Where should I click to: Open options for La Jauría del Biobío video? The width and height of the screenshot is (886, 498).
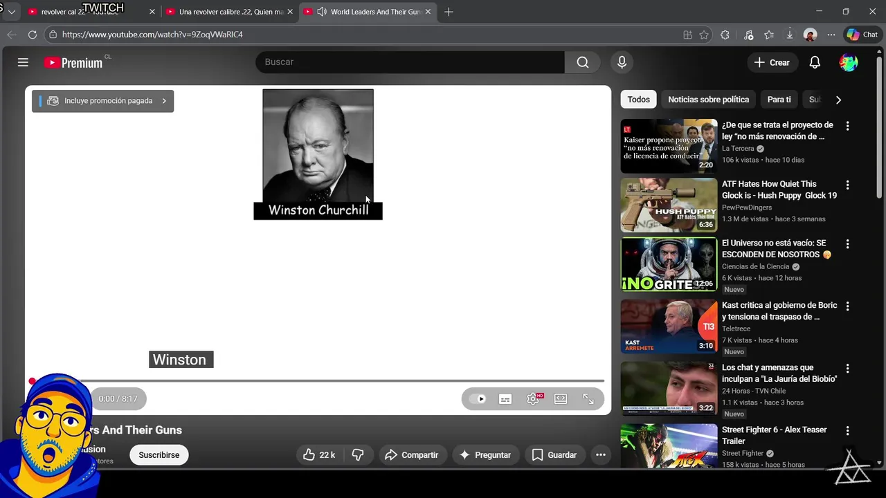(x=847, y=368)
